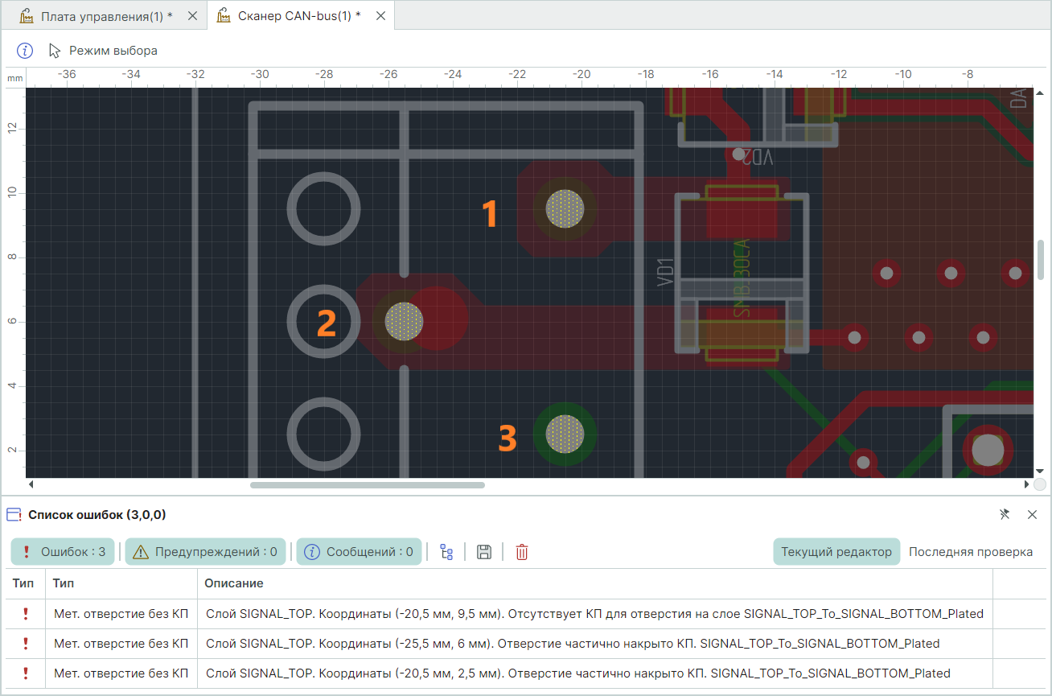Screen dimensions: 1052x696
Task: Pin the Список ошибок panel
Action: tap(1005, 514)
